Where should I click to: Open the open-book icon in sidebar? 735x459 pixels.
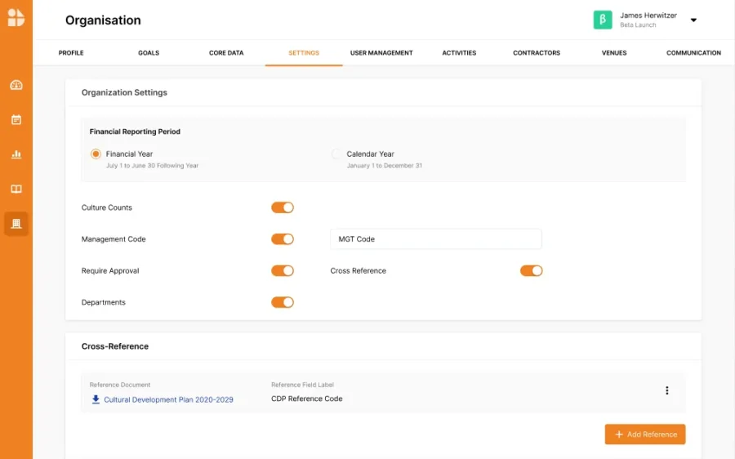click(16, 189)
